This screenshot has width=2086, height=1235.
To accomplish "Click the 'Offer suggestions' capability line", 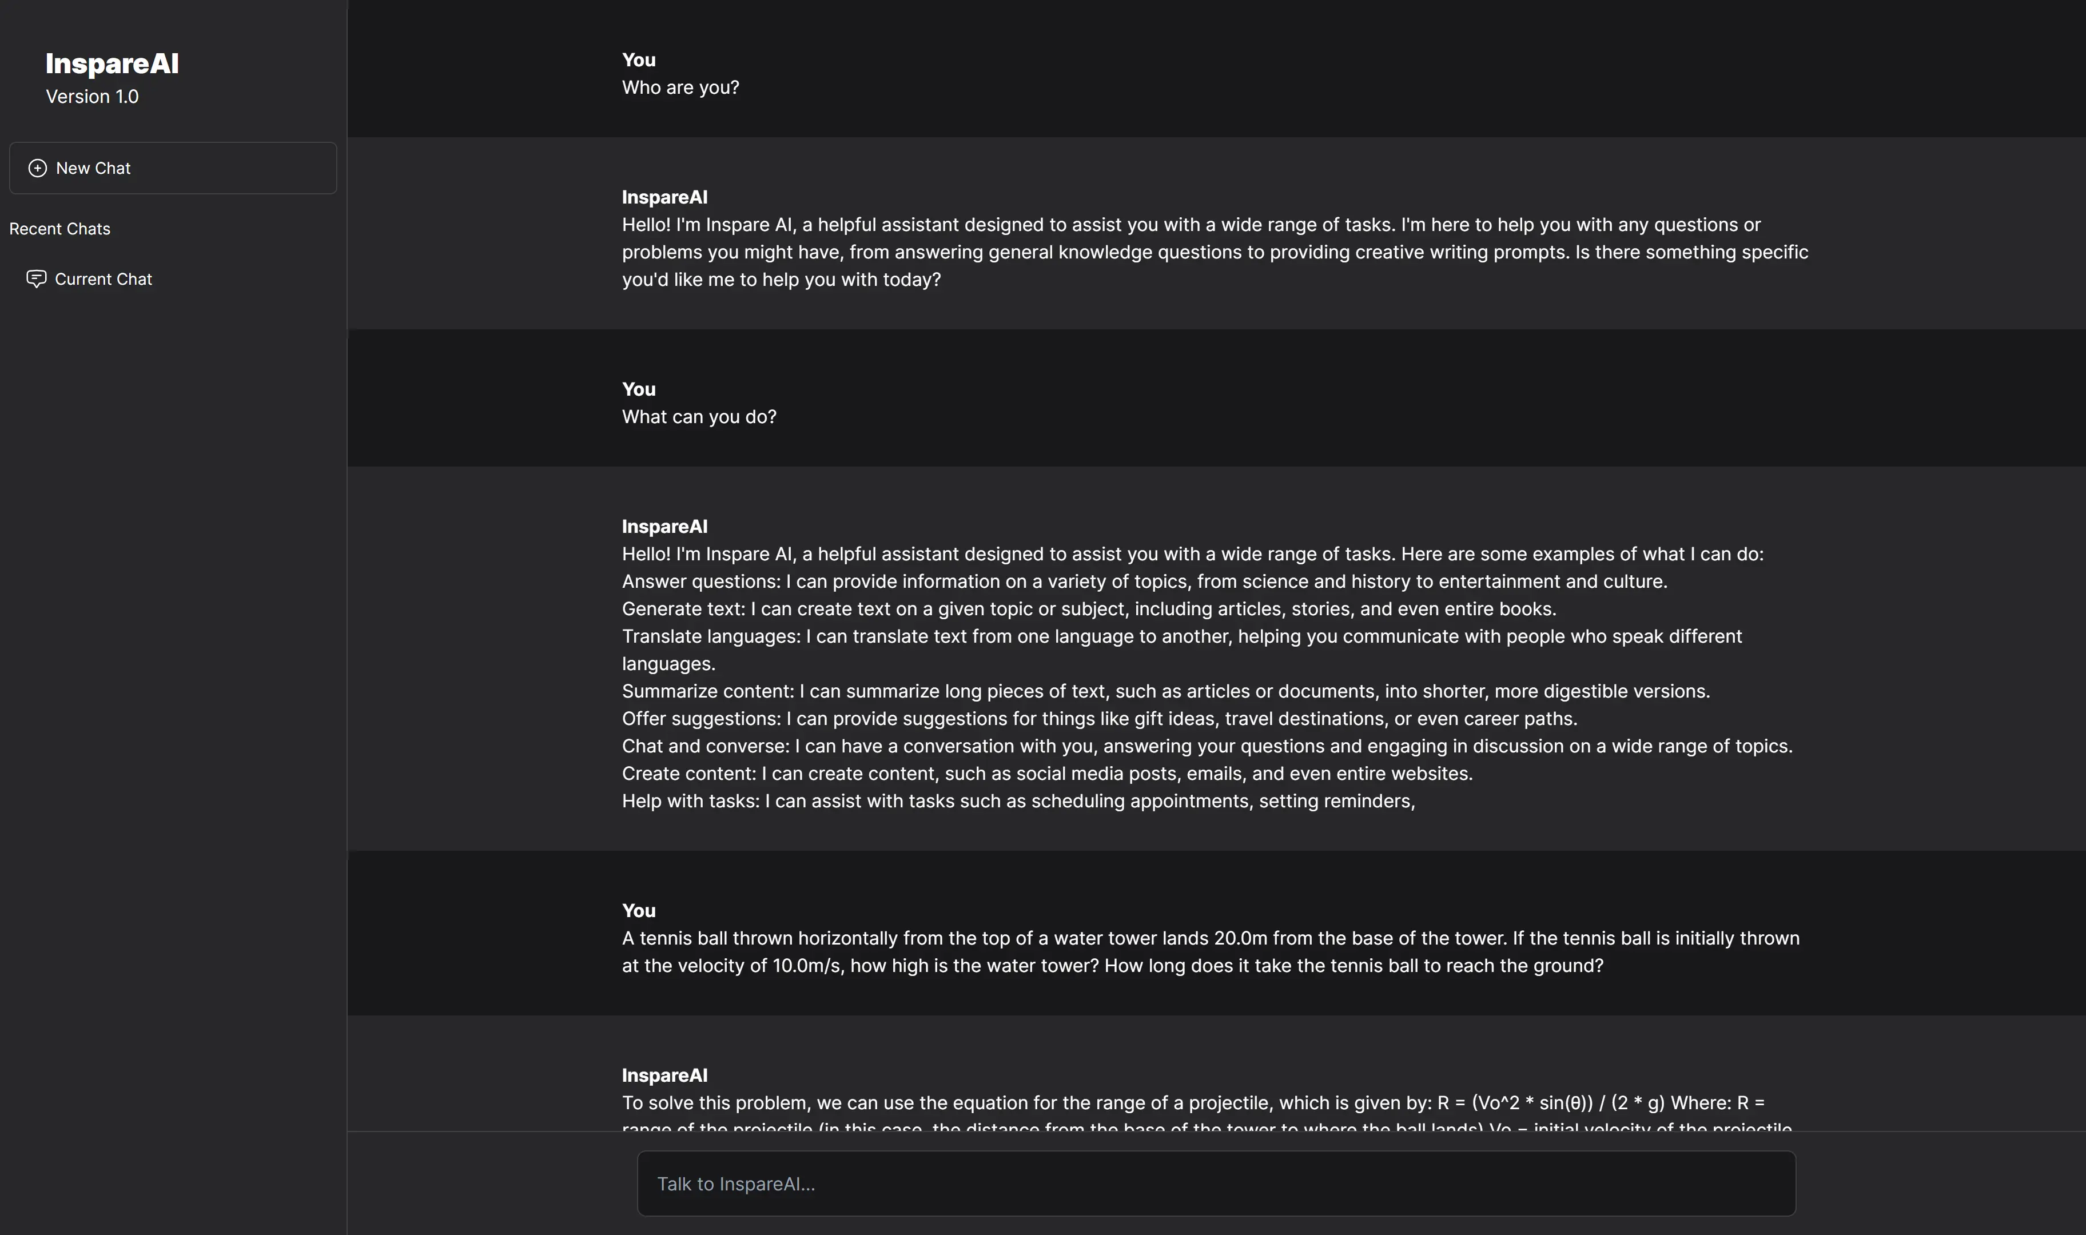I will point(1099,719).
